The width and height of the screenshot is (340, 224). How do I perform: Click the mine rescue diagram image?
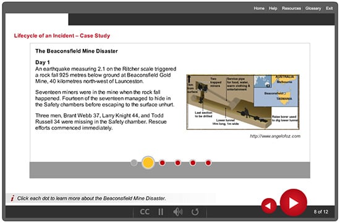click(x=243, y=102)
